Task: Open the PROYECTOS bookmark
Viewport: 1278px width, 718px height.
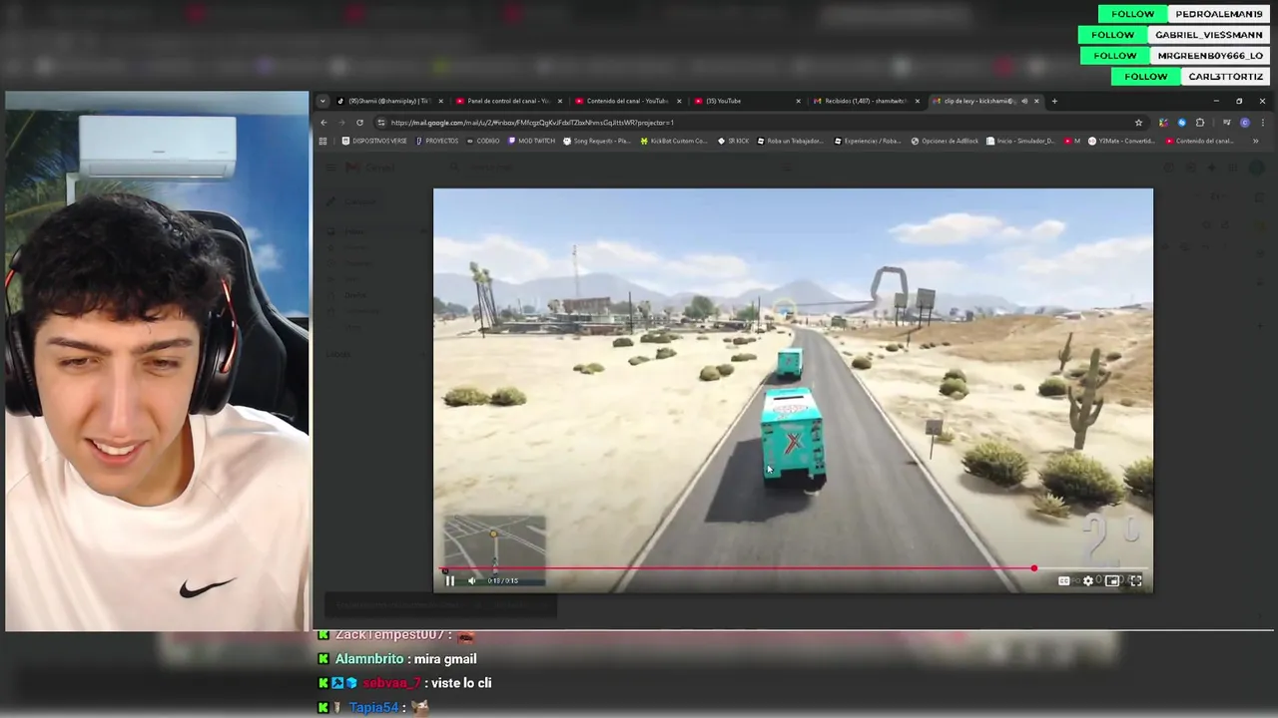Action: (437, 141)
